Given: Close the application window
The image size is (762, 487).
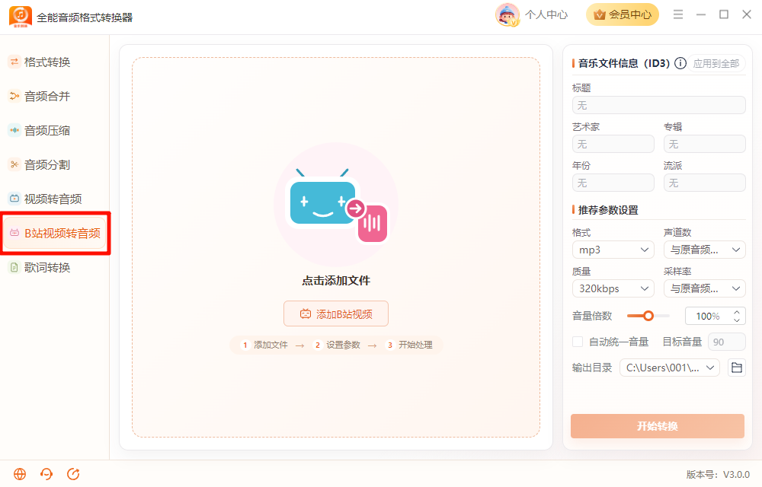Looking at the screenshot, I should (747, 14).
